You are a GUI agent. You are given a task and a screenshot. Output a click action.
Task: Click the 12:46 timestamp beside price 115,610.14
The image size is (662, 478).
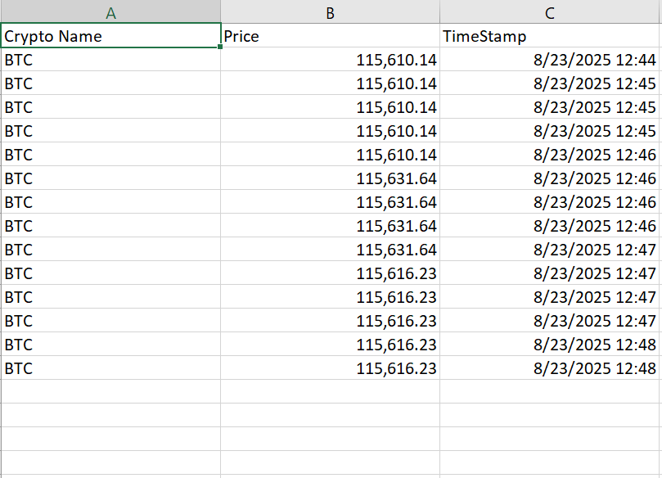pos(550,154)
